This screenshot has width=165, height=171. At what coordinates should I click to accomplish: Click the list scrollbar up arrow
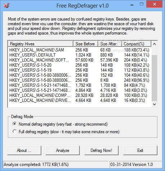[154, 44]
